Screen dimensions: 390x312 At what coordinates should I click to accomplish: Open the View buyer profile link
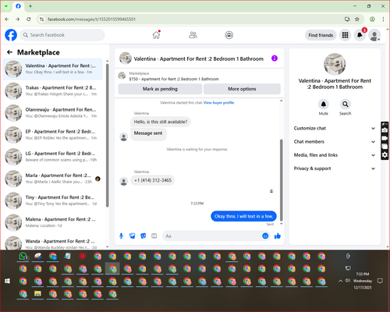[218, 103]
